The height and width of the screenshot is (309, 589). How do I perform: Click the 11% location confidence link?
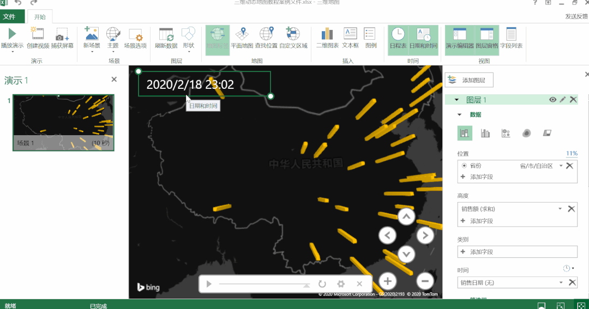click(x=572, y=153)
